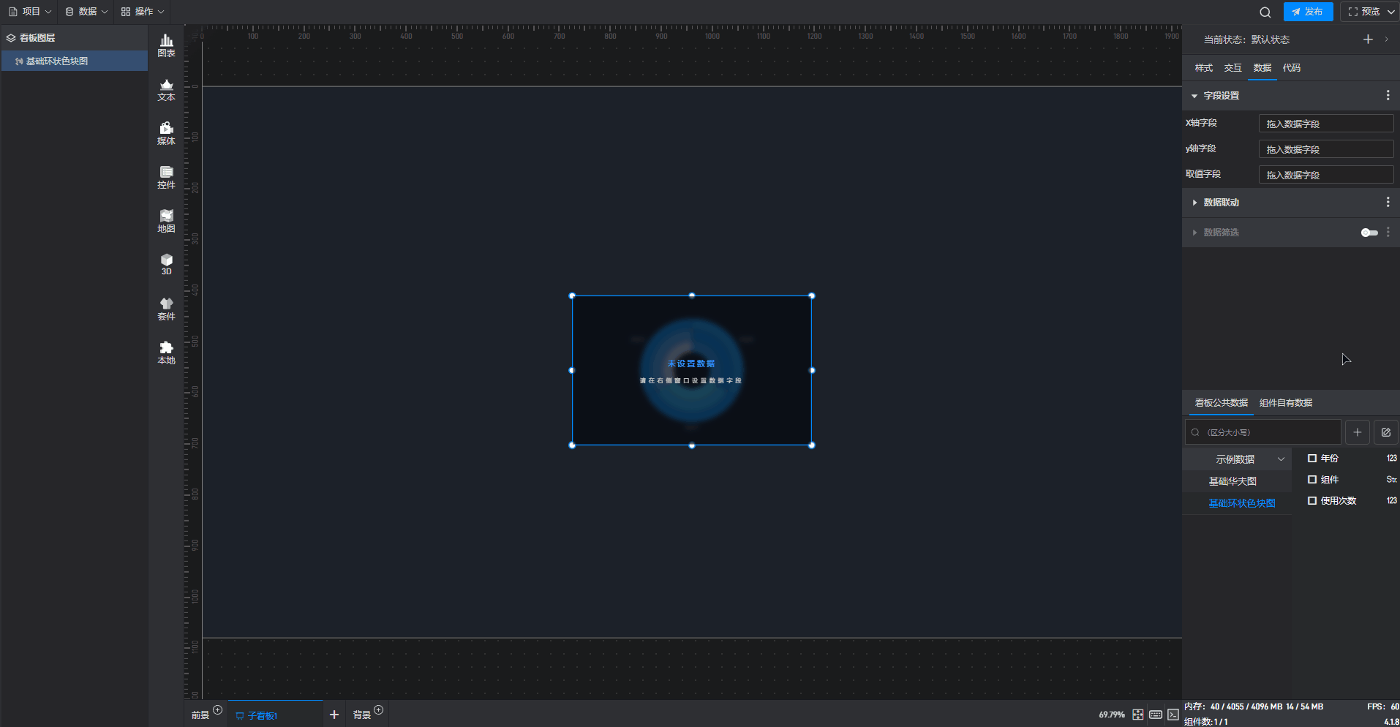Check the 使用次数 field checkbox

[x=1312, y=501]
